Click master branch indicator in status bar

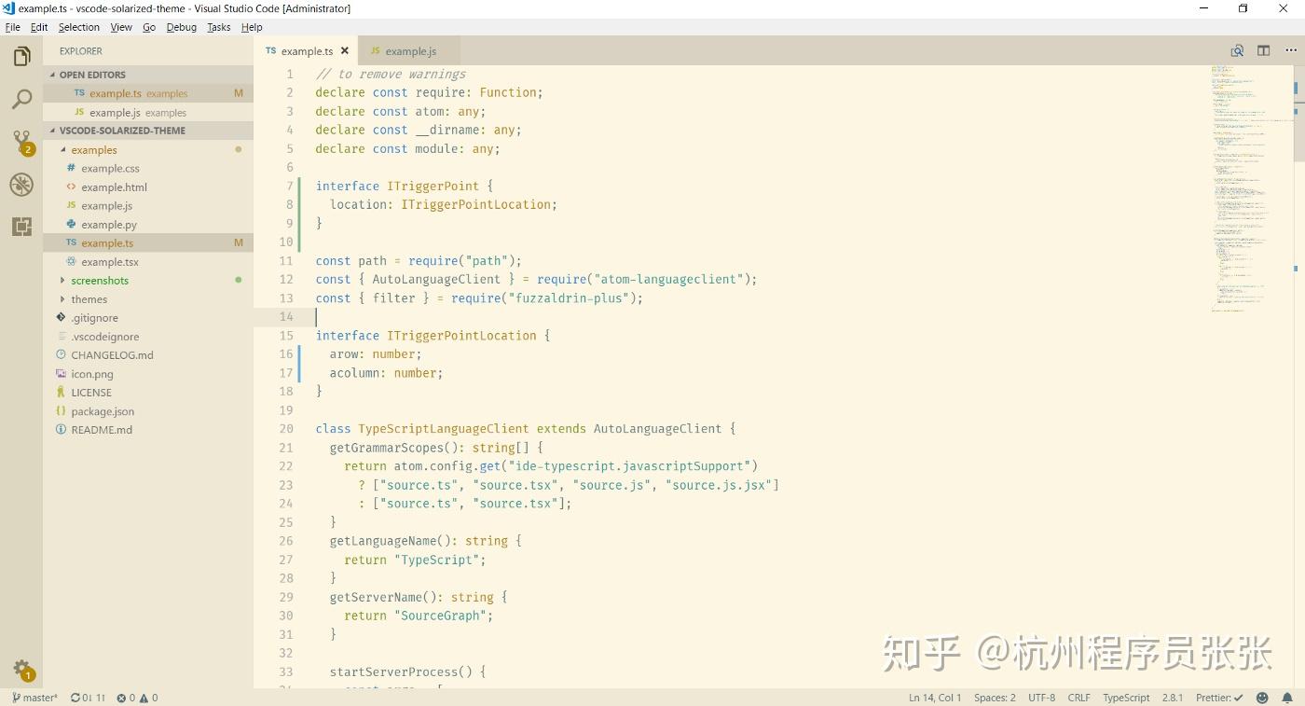(34, 697)
